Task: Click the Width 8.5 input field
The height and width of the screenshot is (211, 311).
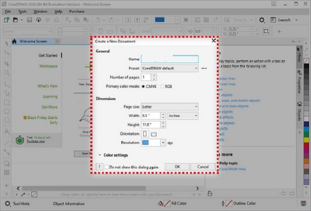Action: [151, 115]
